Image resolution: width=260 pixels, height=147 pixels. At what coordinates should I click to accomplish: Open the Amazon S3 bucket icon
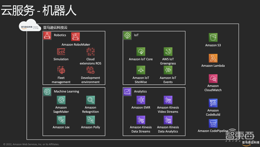click(x=213, y=38)
